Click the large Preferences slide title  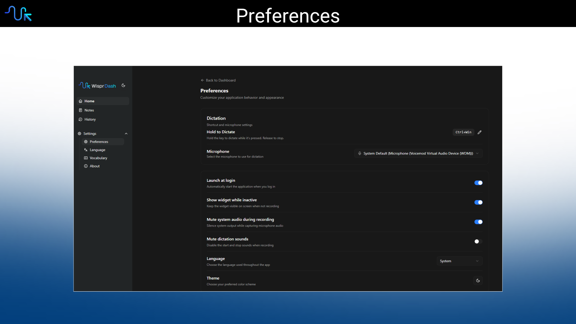click(x=288, y=16)
